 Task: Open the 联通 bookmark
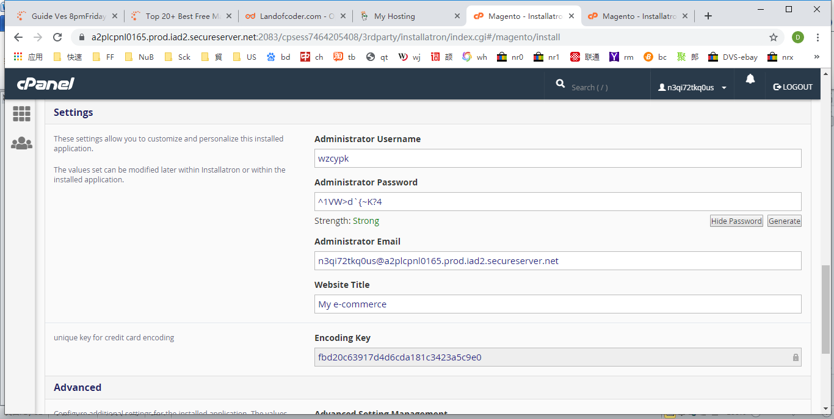[x=585, y=57]
